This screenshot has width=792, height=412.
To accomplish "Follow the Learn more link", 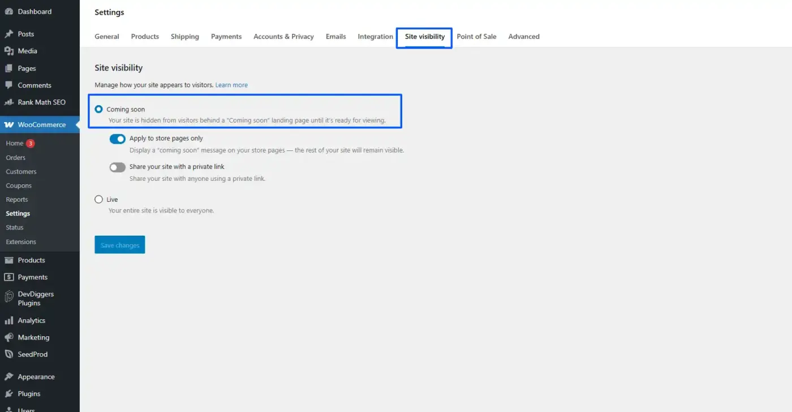I will [231, 85].
